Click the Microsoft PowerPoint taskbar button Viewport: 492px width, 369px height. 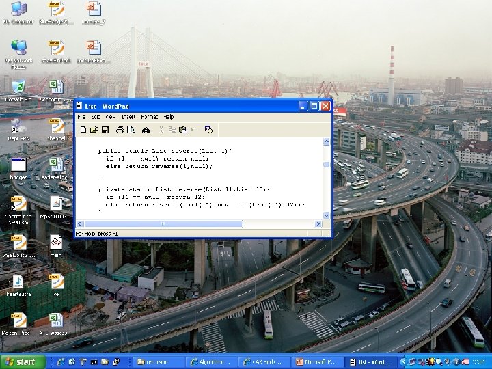pyautogui.click(x=317, y=361)
